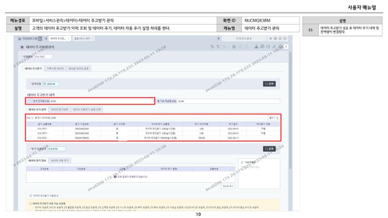Click into the 상품번호 input field
388x218 pixels.
pyautogui.click(x=43, y=57)
